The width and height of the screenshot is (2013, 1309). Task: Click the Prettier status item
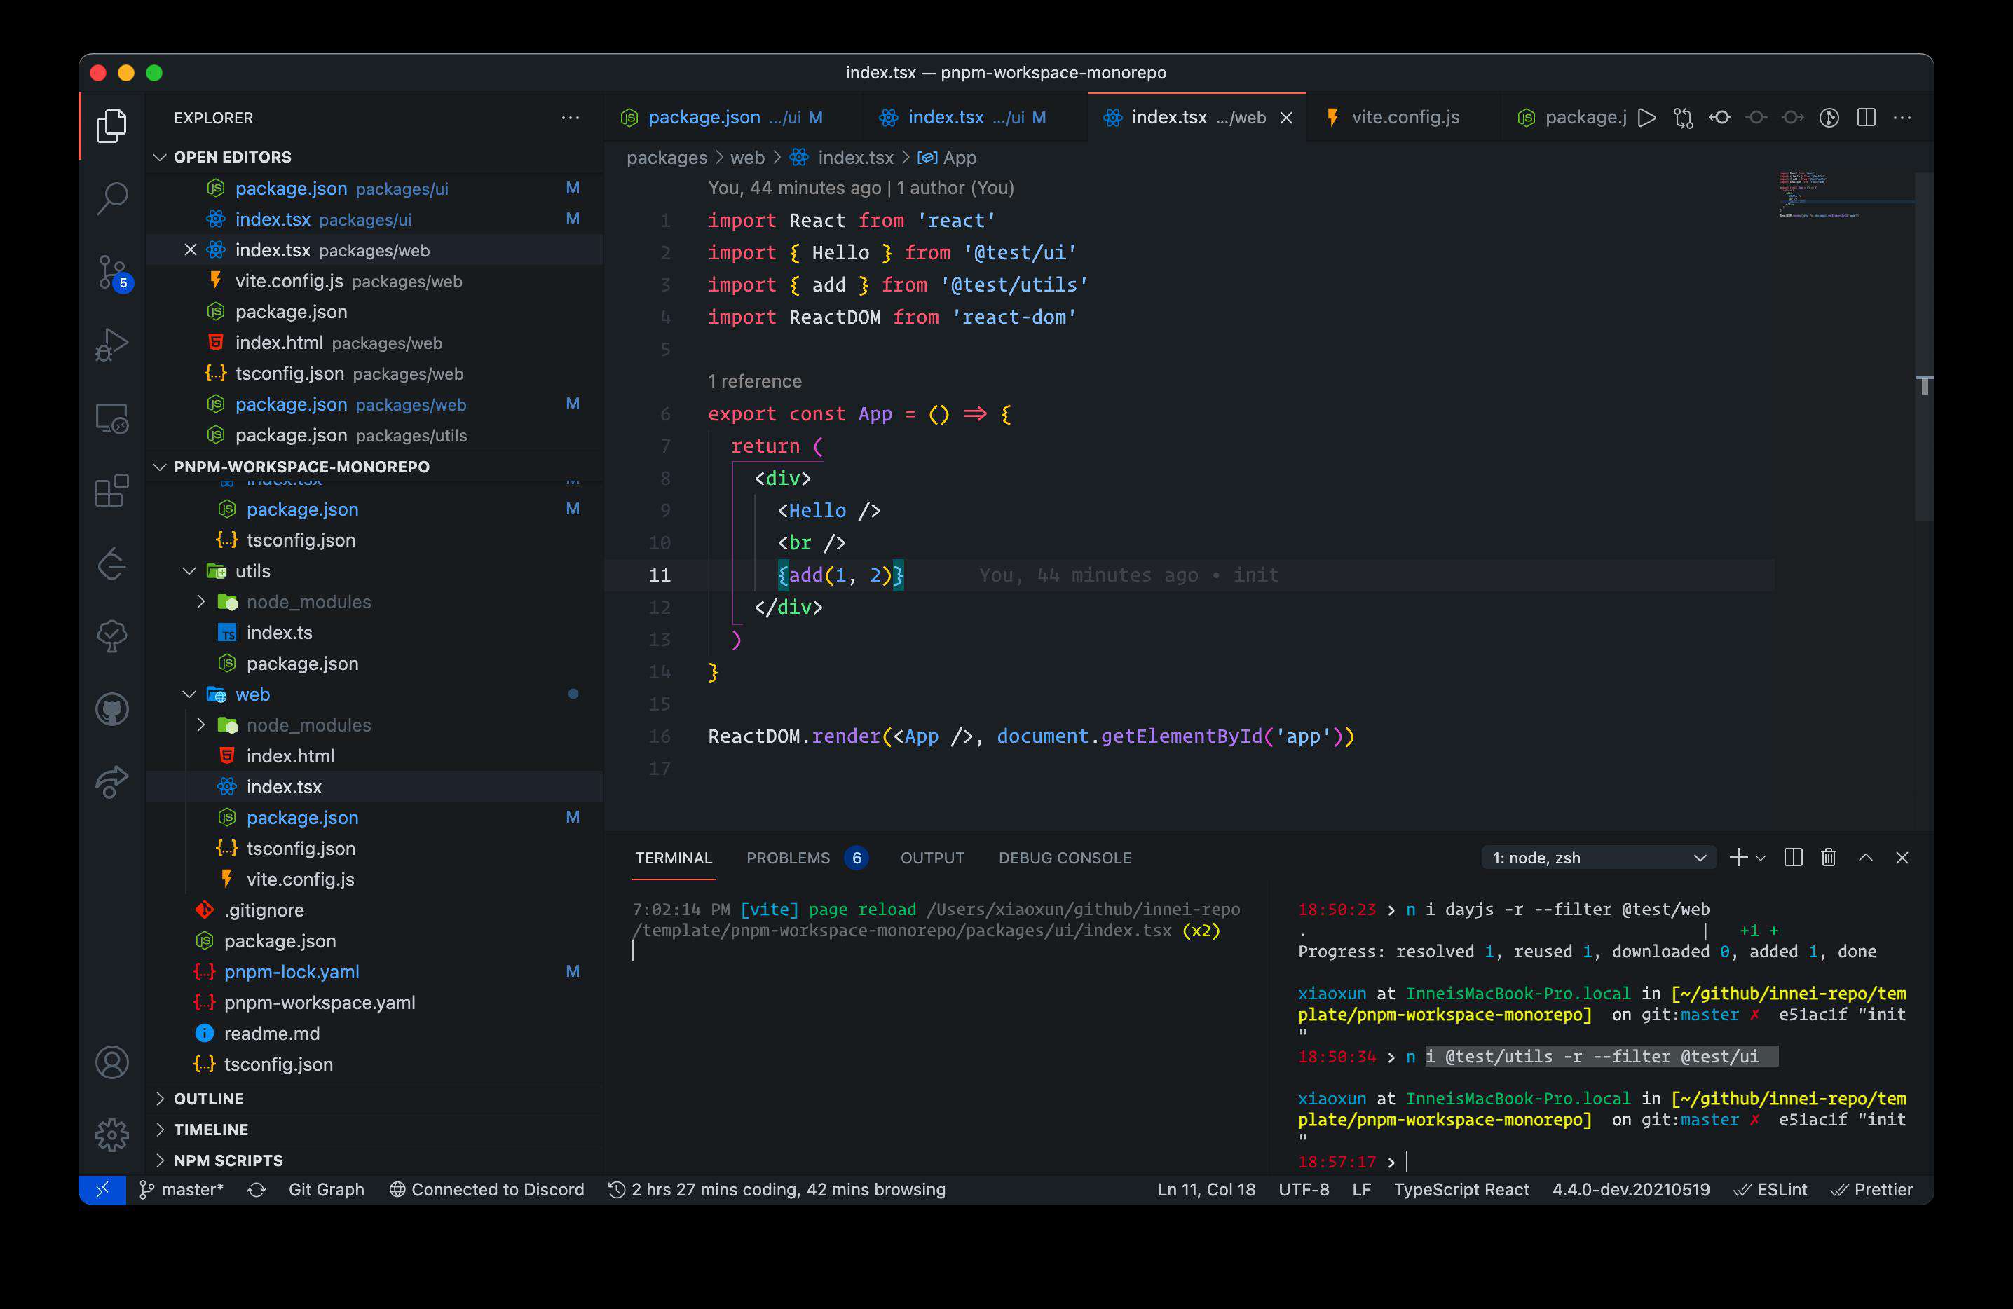pyautogui.click(x=1871, y=1190)
